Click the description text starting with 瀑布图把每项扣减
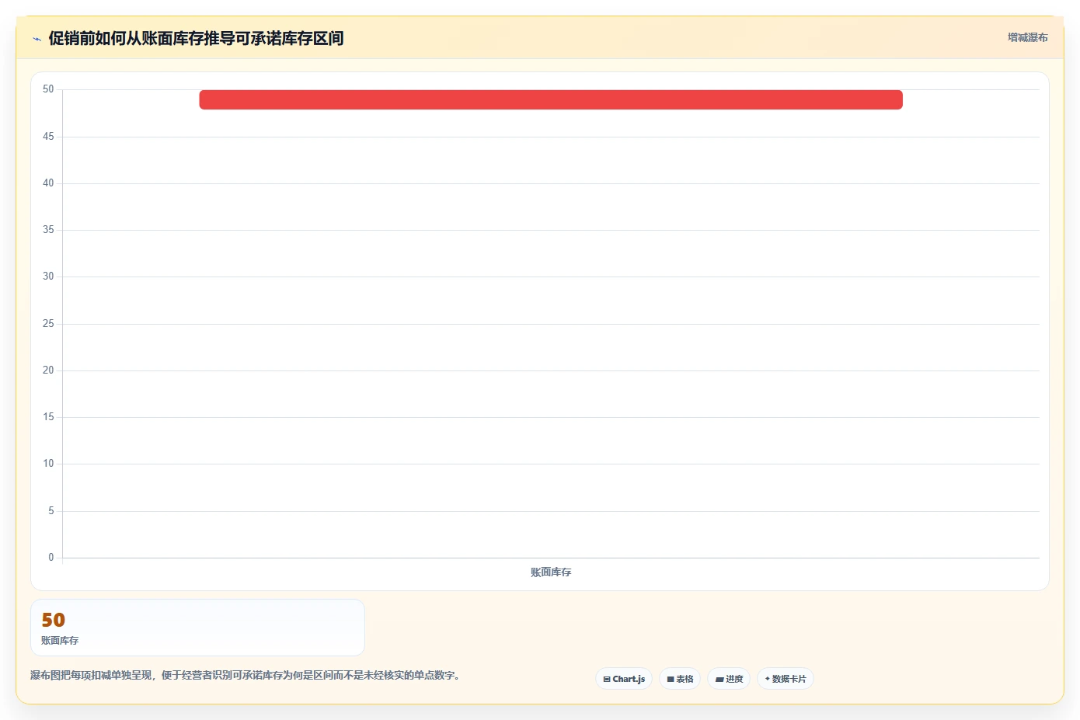The width and height of the screenshot is (1080, 720). (247, 675)
